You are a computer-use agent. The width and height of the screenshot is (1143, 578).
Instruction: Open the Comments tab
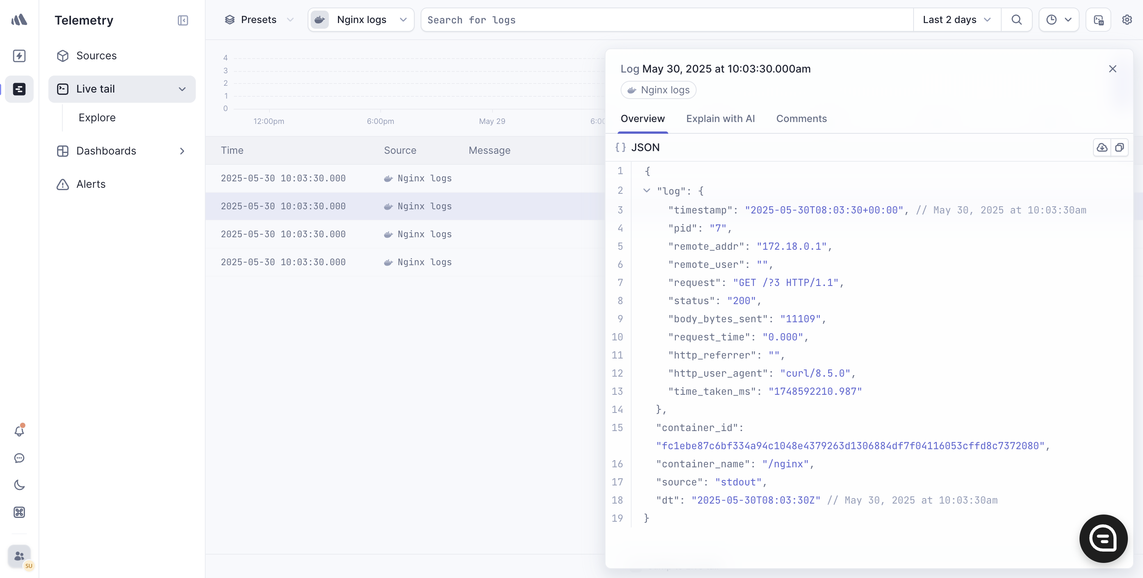click(801, 119)
